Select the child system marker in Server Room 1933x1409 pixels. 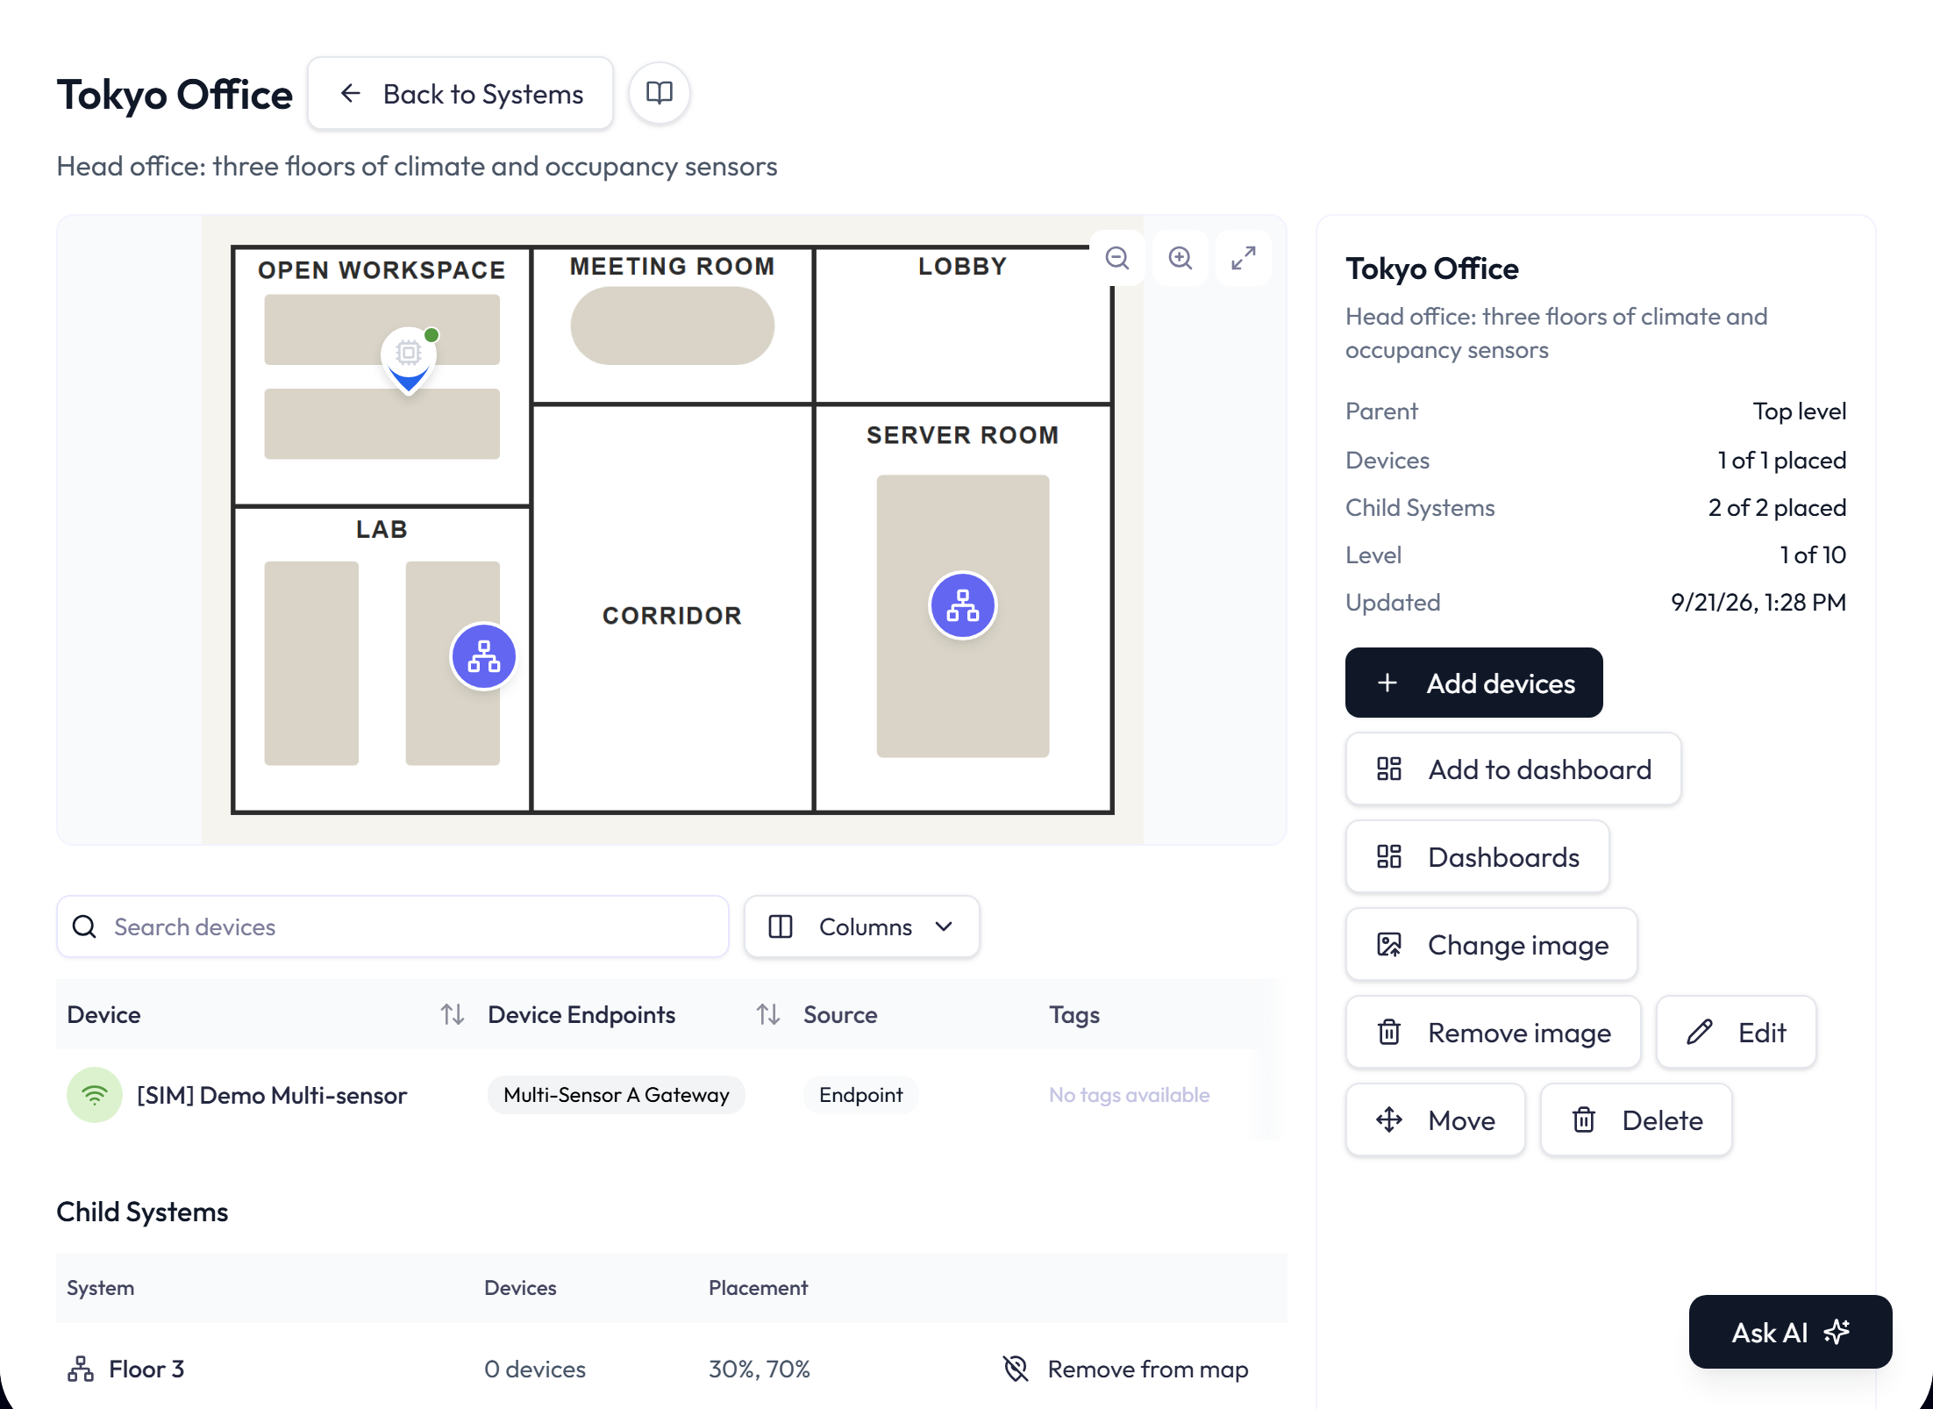tap(963, 605)
